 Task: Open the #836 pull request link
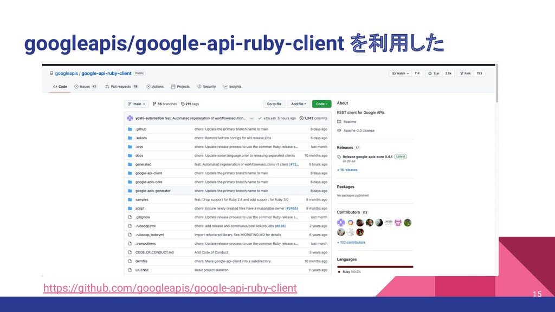(280, 226)
